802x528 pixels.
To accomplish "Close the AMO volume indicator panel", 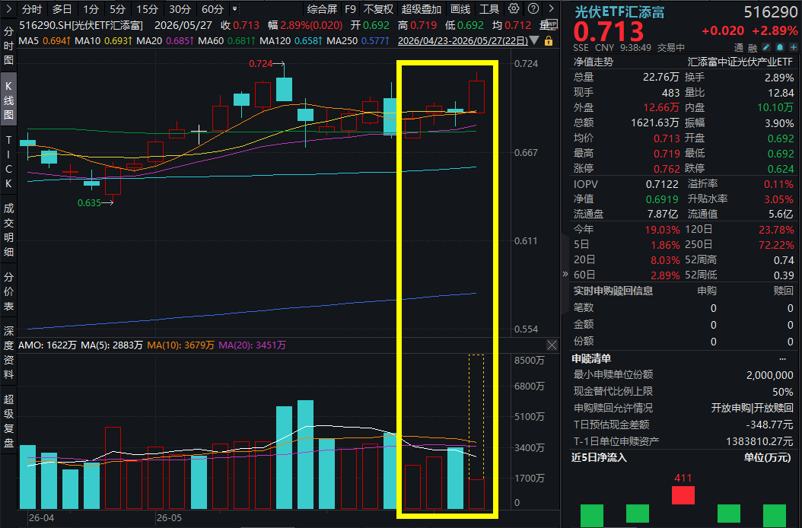I will tap(552, 345).
